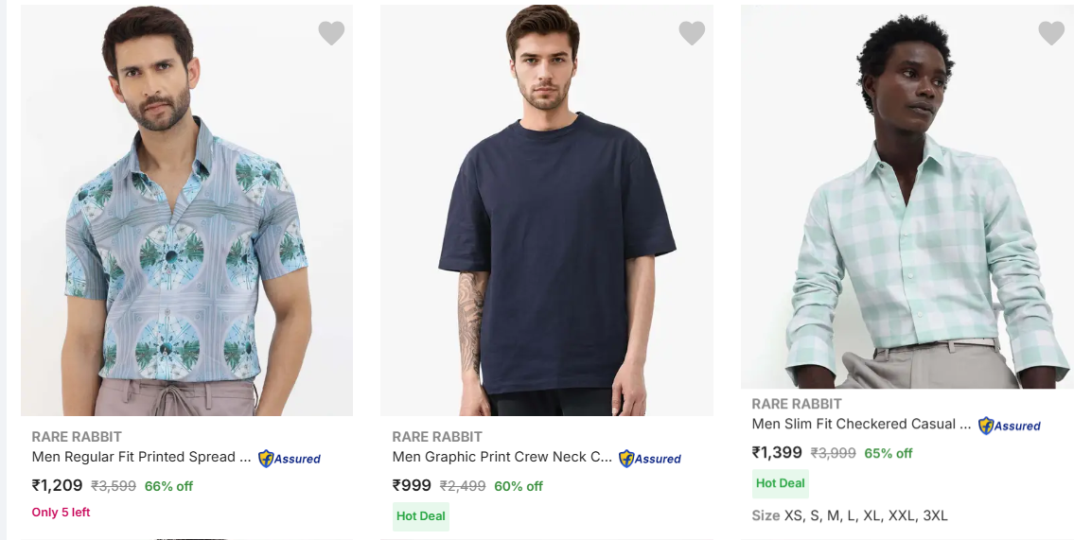Click Assured badge on crew neck t-shirt
The width and height of the screenshot is (1091, 540).
click(x=650, y=459)
